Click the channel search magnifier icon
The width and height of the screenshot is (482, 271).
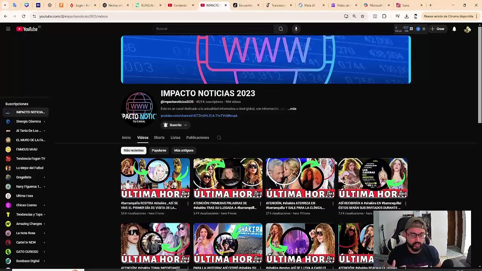pyautogui.click(x=219, y=138)
